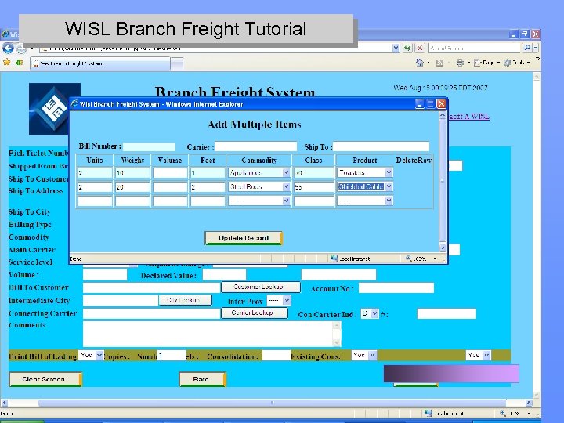
Task: Click the Favorites star icon
Action: point(6,63)
